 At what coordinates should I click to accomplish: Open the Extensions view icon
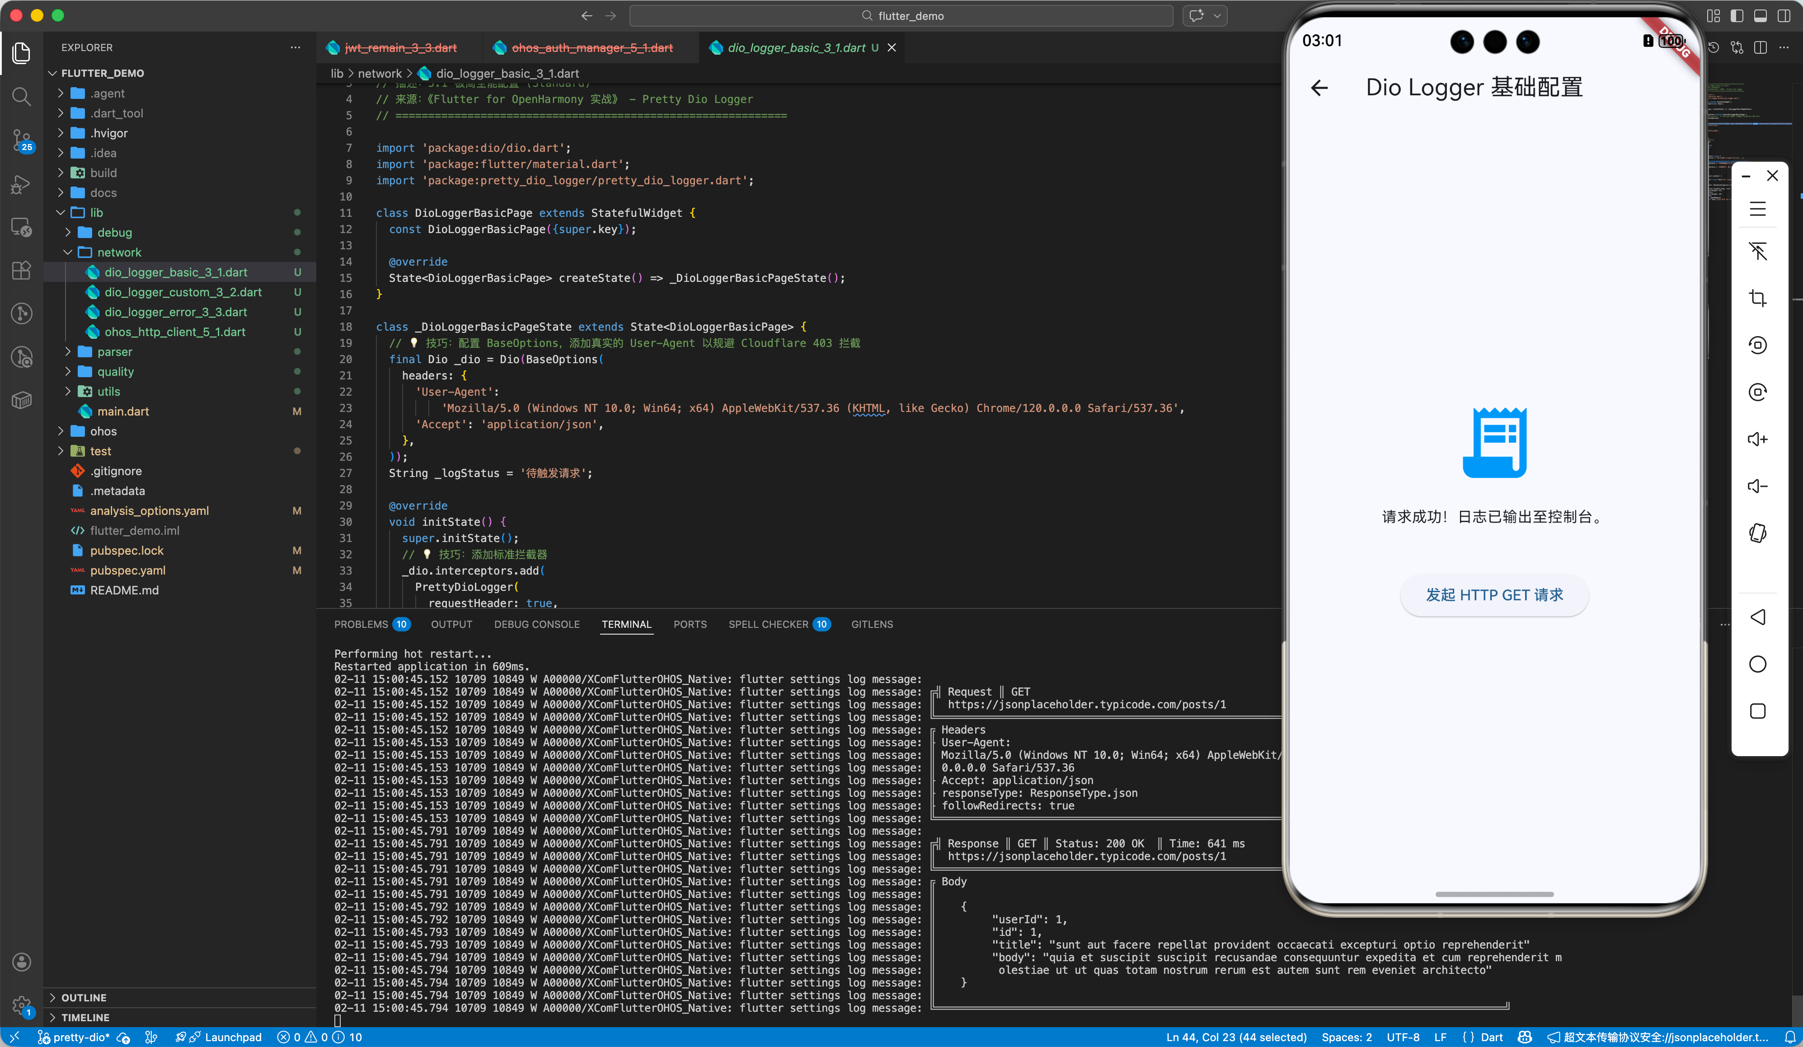tap(22, 270)
